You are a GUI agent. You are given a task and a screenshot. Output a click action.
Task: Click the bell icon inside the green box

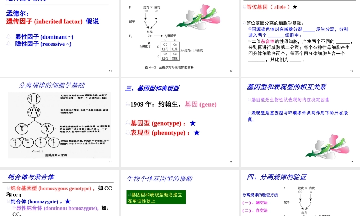[129, 194]
